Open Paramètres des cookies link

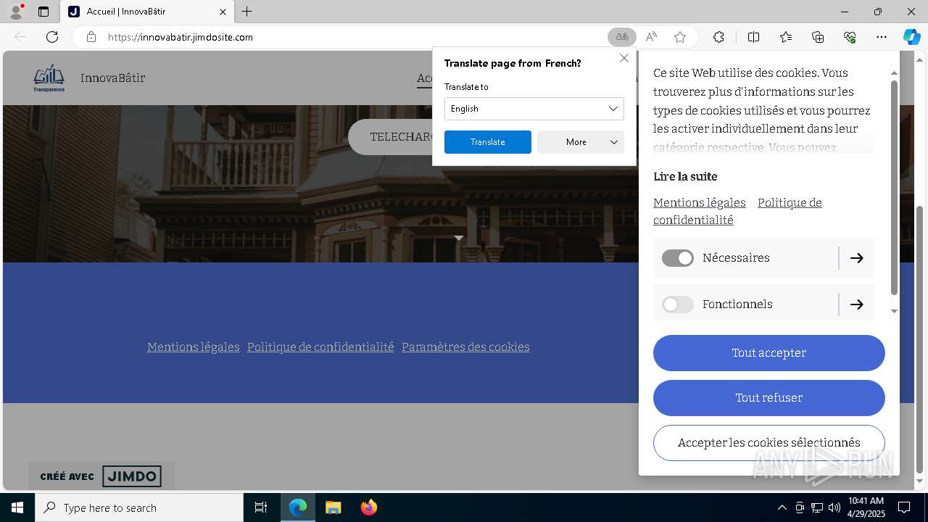[465, 347]
